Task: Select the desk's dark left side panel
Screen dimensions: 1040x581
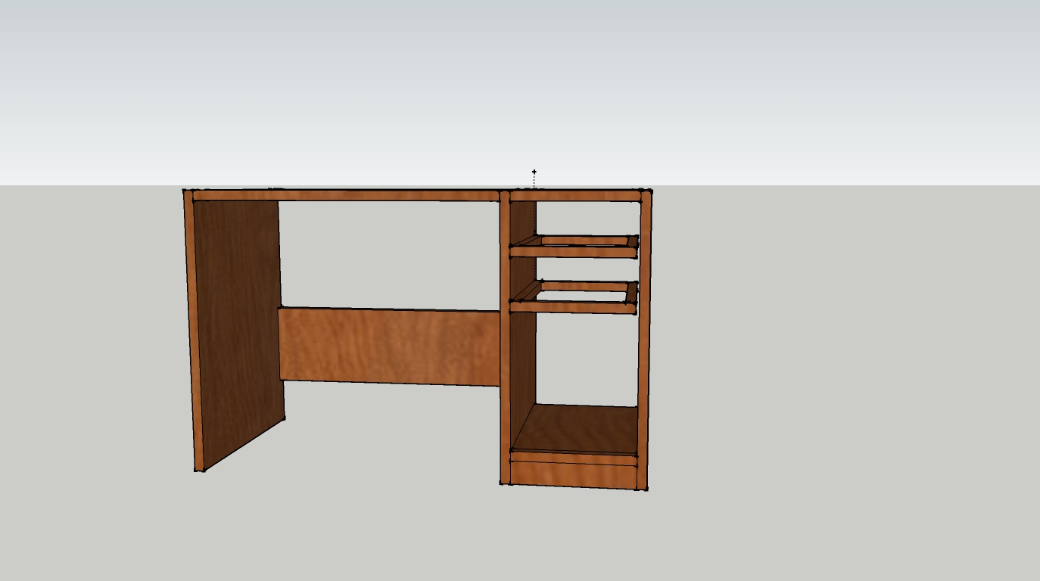Action: 238,325
